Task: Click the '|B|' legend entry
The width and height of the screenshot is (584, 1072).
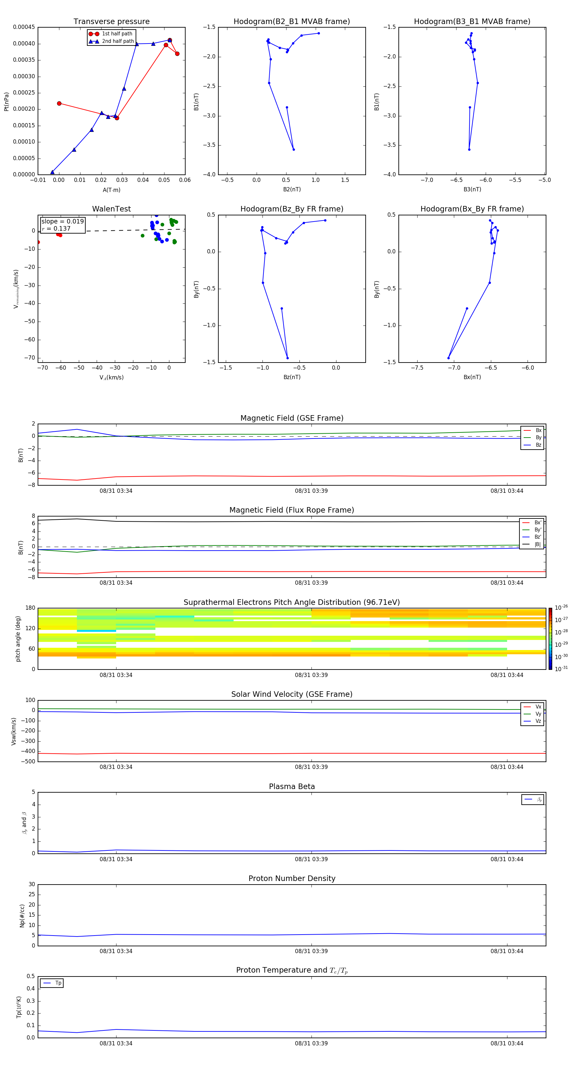Action: [532, 544]
